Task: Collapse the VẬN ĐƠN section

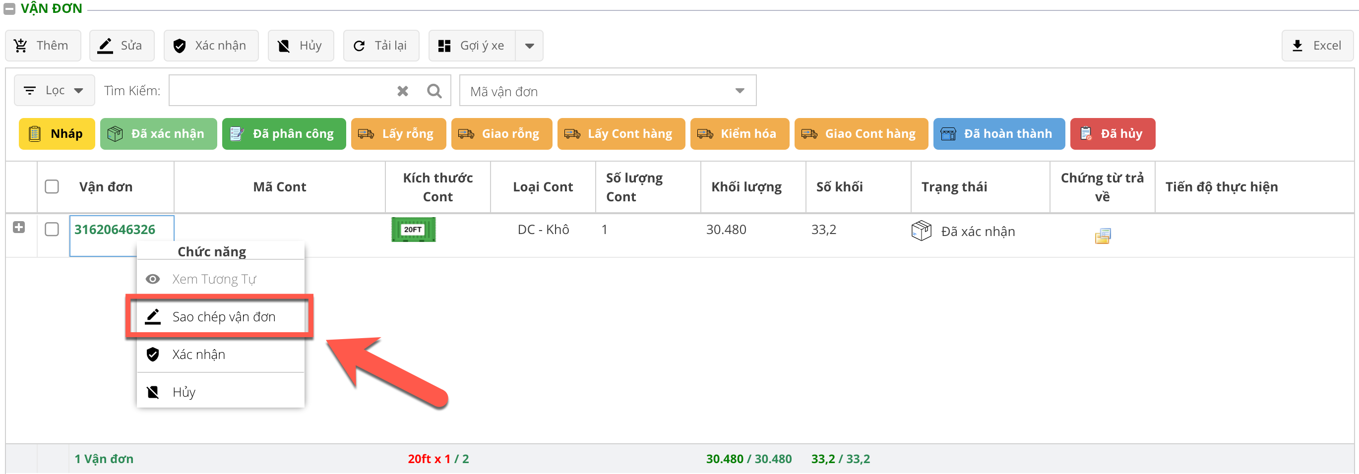Action: 9,9
